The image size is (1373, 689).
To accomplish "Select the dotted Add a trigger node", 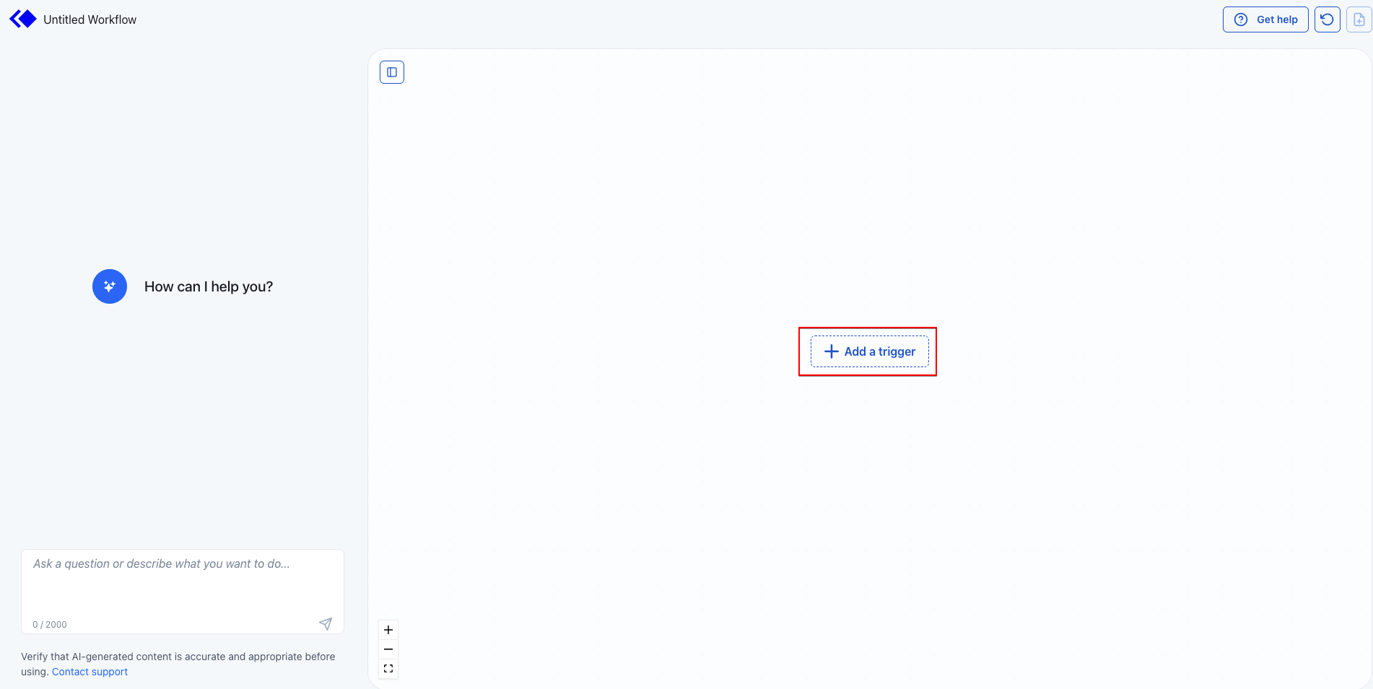I will click(x=868, y=351).
